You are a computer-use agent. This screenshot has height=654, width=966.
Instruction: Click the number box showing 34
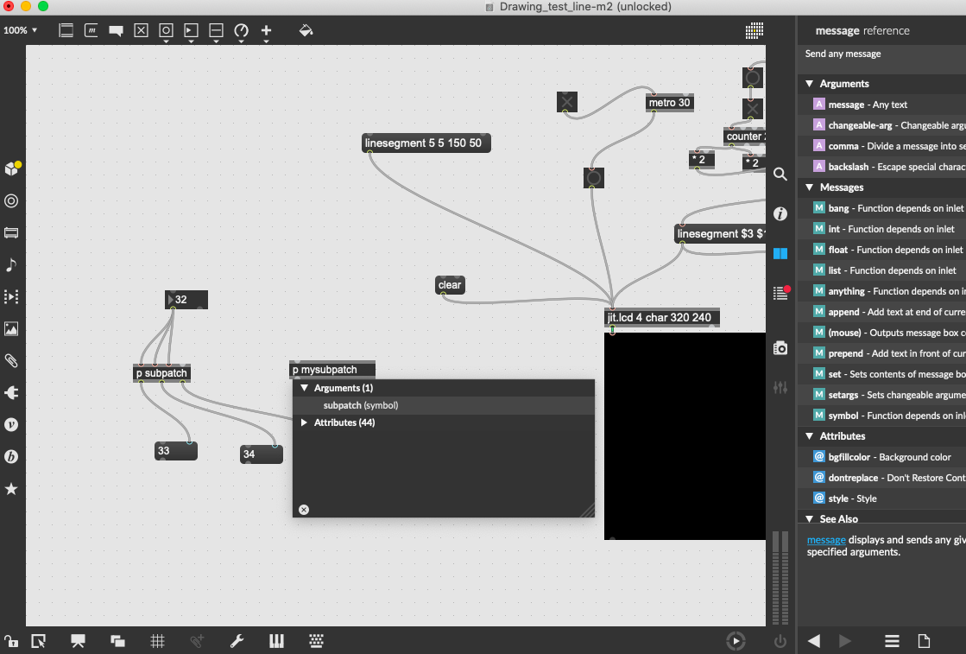tap(262, 454)
